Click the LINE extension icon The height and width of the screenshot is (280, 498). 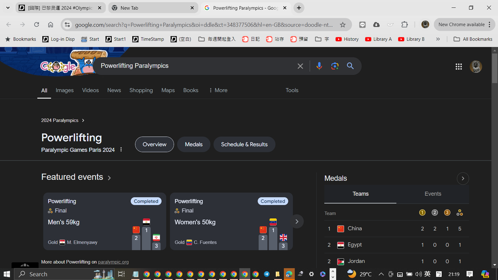[x=362, y=24]
